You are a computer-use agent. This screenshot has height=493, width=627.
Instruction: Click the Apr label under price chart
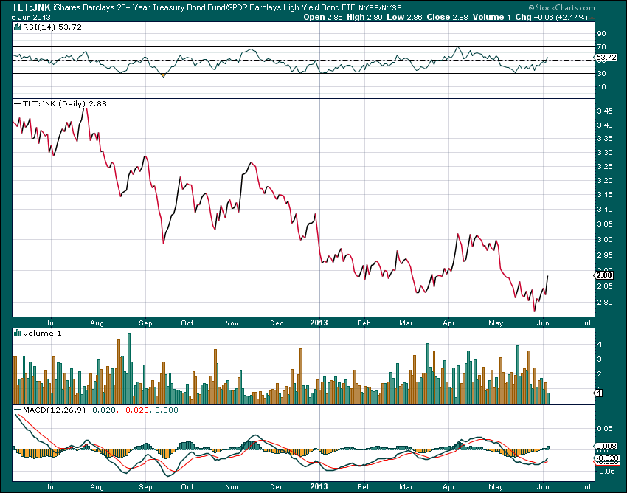tap(448, 323)
